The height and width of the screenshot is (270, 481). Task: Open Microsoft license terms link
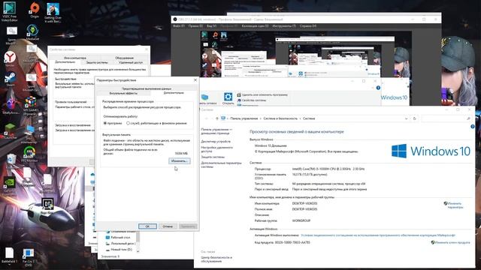tap(378, 235)
